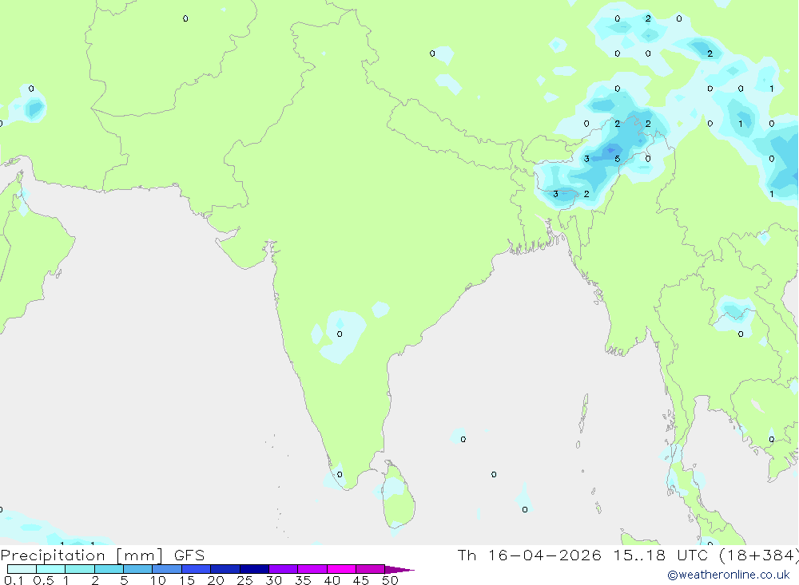
Task: Click the 'Precipitation [mm]' title text
Action: click(x=81, y=555)
